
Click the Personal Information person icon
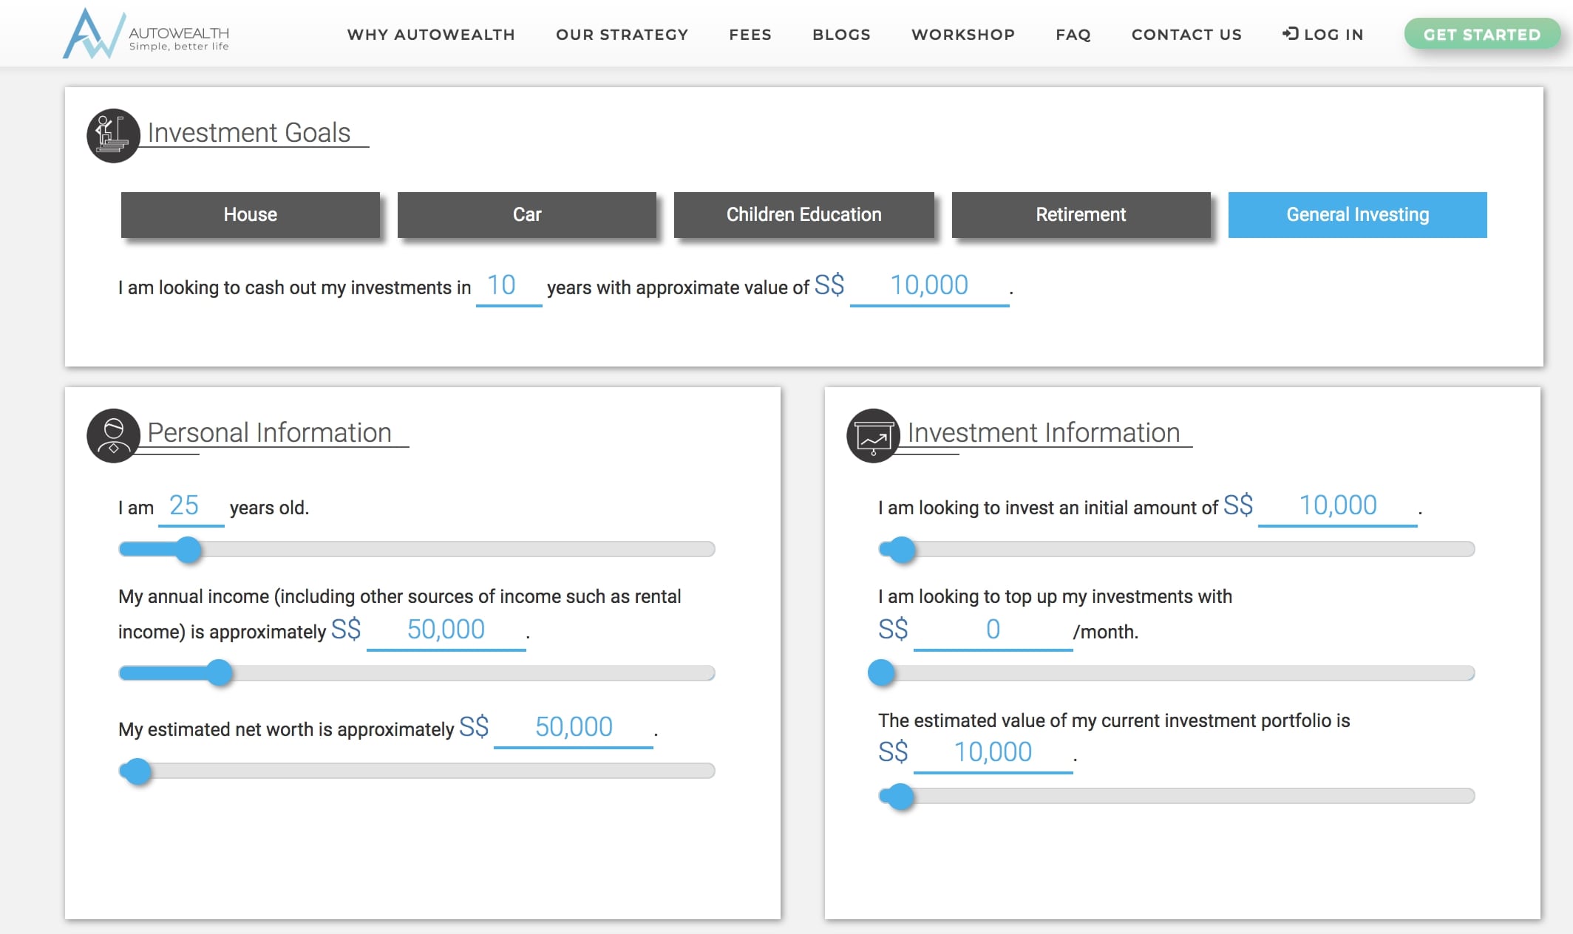tap(113, 435)
